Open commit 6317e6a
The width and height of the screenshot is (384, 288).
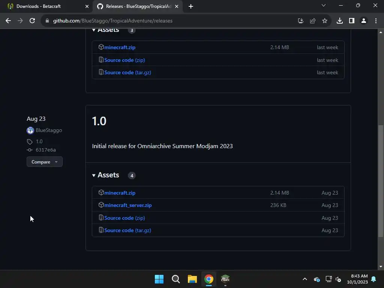pyautogui.click(x=45, y=150)
